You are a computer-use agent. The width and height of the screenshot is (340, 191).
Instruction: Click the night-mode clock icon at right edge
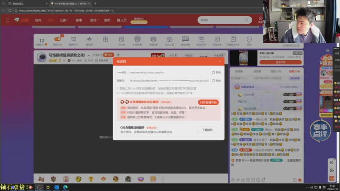(x=332, y=163)
